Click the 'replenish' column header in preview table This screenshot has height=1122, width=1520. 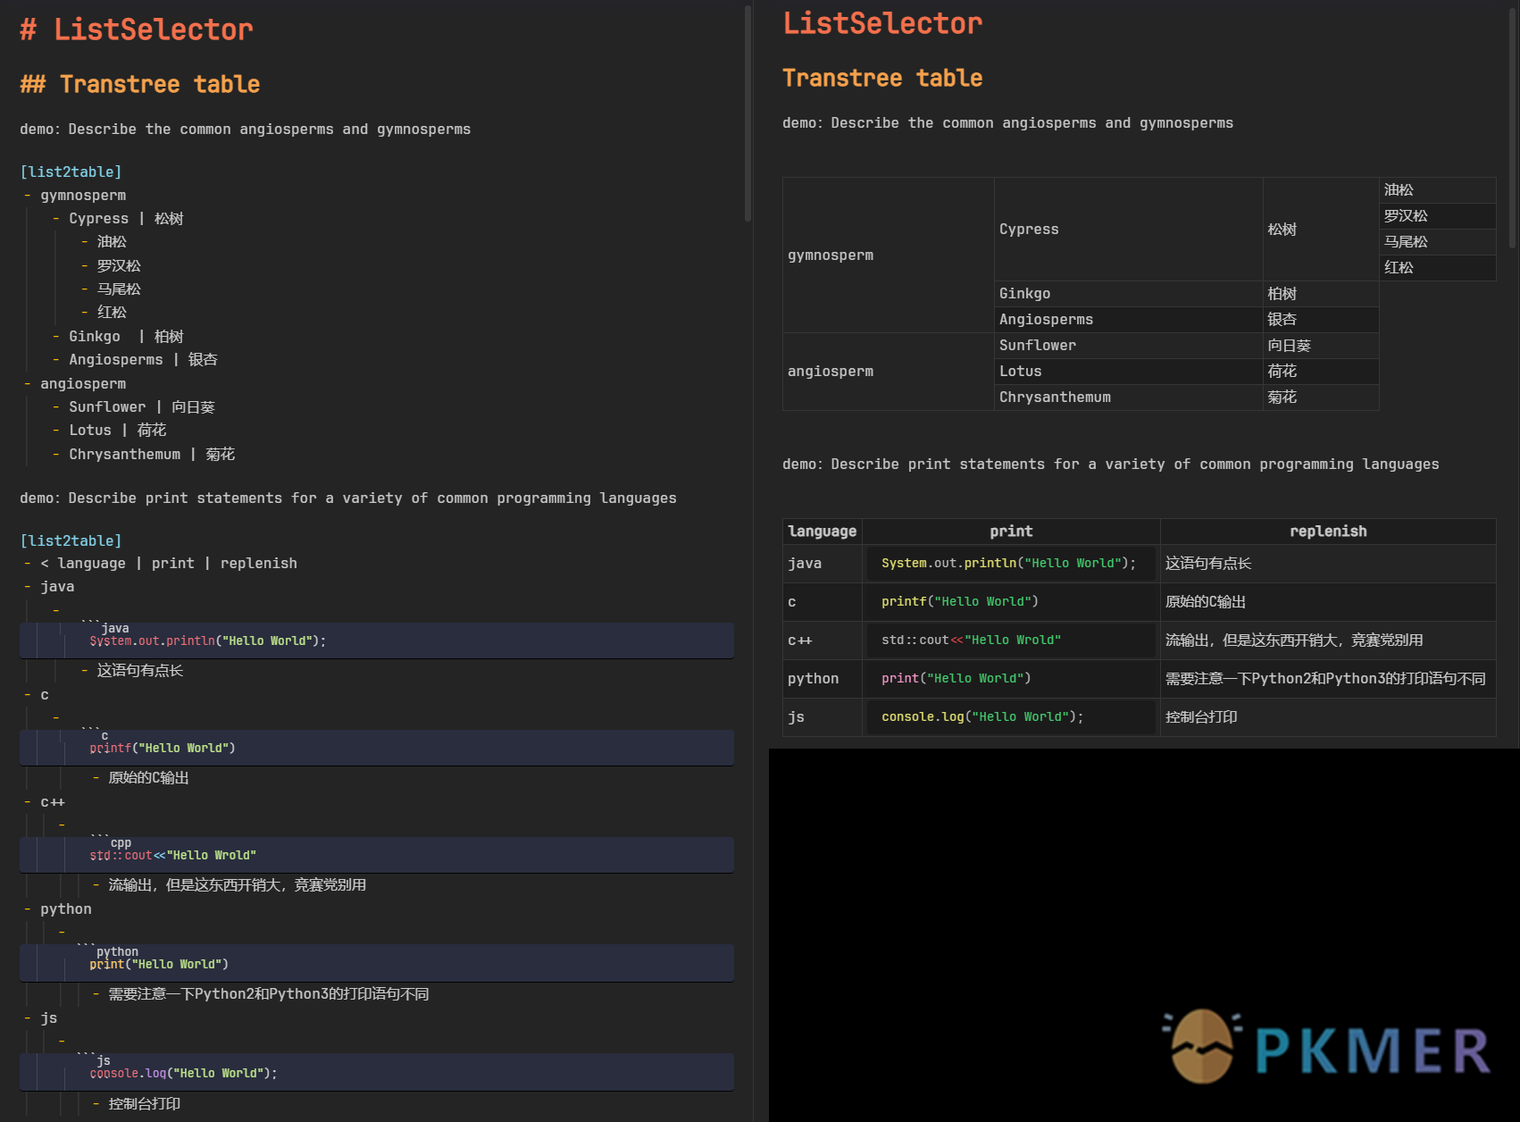tap(1328, 531)
